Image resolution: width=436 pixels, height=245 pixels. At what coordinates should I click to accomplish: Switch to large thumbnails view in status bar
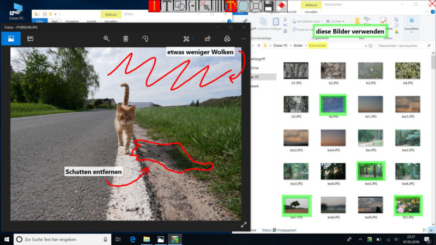[x=431, y=230]
